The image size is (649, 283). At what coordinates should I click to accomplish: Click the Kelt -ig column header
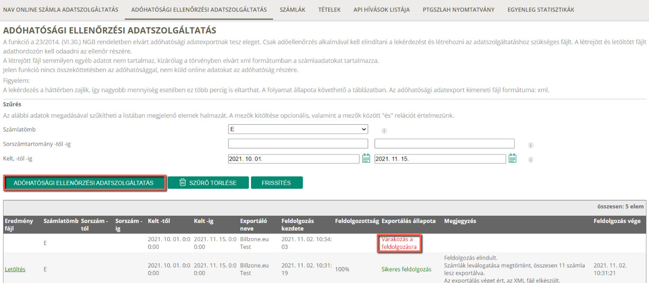pyautogui.click(x=204, y=221)
